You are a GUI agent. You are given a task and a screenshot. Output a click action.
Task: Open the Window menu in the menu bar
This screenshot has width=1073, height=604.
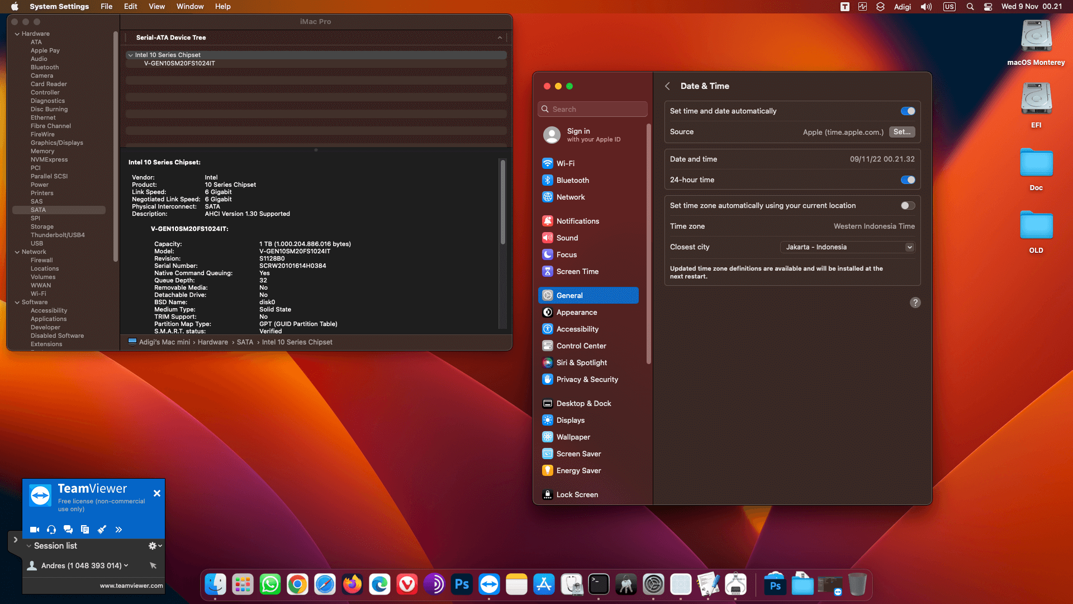(x=189, y=7)
